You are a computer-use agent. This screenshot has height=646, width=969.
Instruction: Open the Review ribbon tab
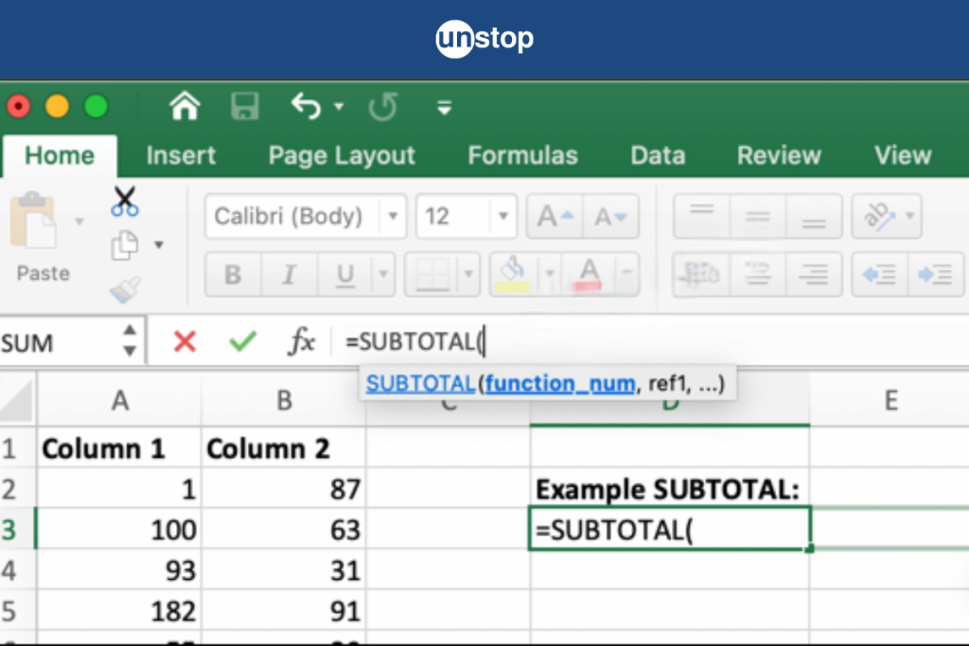[x=780, y=156]
